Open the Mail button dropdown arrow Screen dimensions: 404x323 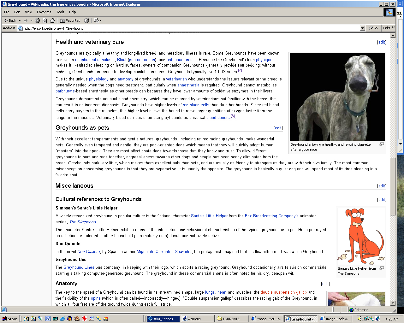tap(100, 21)
